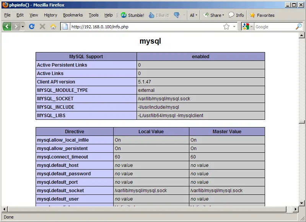Click the Forward navigation arrow
The image size is (306, 222).
click(16, 26)
